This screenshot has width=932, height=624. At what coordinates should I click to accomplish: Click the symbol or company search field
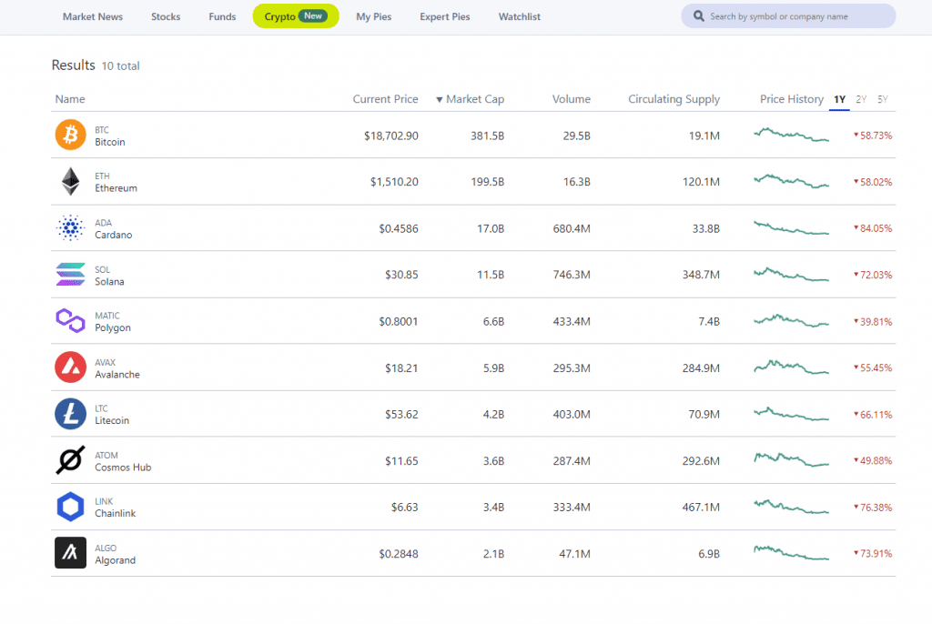[x=788, y=16]
